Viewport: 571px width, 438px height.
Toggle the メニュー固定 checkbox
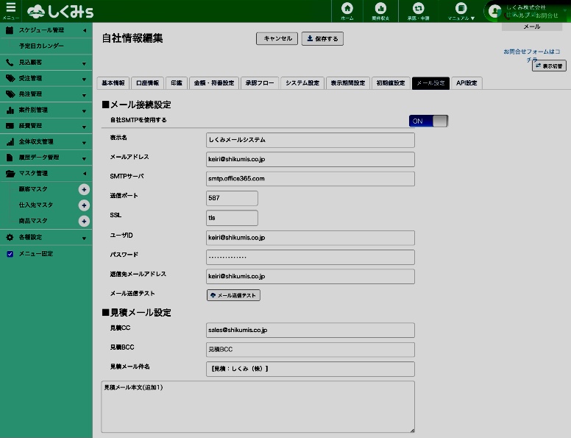coord(10,254)
